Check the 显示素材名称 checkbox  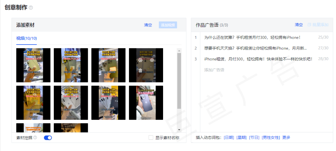pyautogui.click(x=151, y=138)
